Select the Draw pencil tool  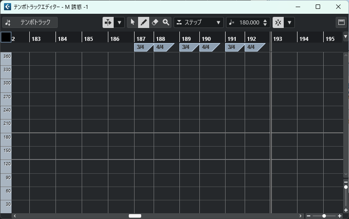[x=143, y=22]
